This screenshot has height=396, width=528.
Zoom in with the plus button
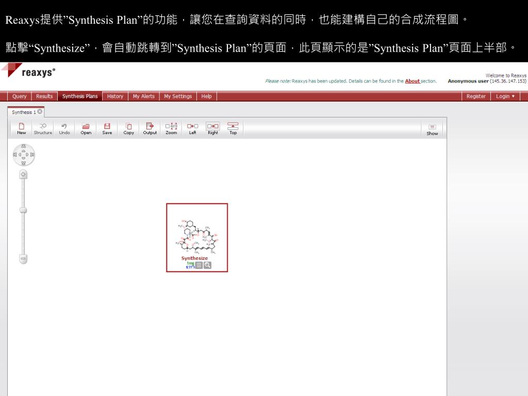click(x=23, y=174)
